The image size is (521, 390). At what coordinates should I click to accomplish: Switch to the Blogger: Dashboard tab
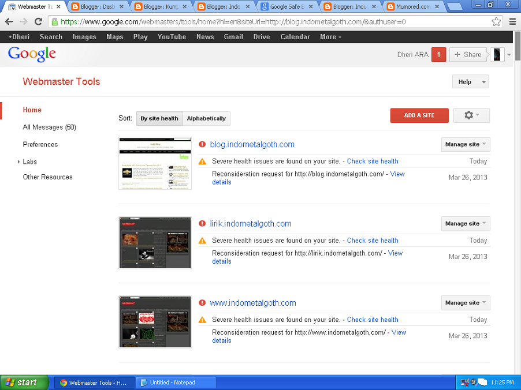pos(98,6)
